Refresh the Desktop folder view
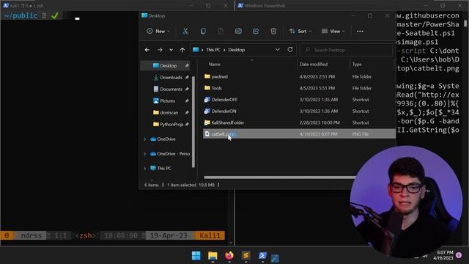Image resolution: width=469 pixels, height=264 pixels. (x=290, y=50)
